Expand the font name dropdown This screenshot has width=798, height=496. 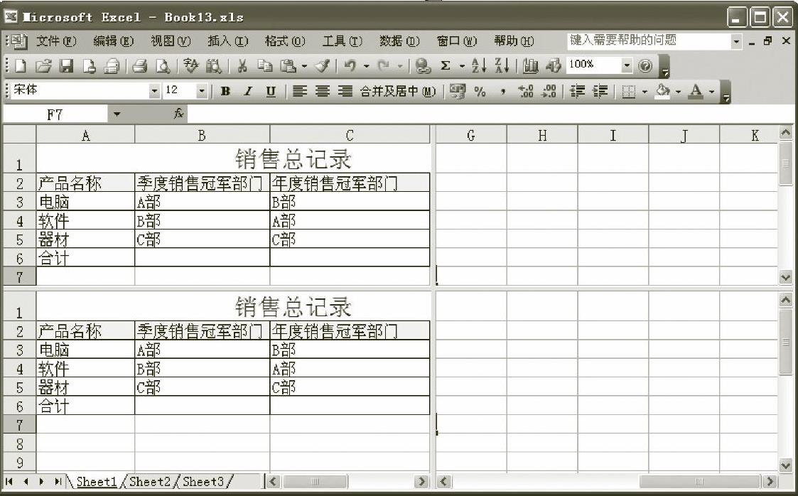[155, 92]
